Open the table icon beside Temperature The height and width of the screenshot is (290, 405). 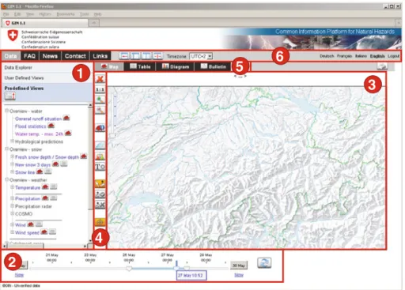54,186
